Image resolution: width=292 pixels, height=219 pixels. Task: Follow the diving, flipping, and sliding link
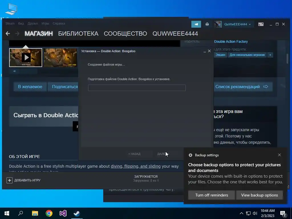[x=135, y=166]
